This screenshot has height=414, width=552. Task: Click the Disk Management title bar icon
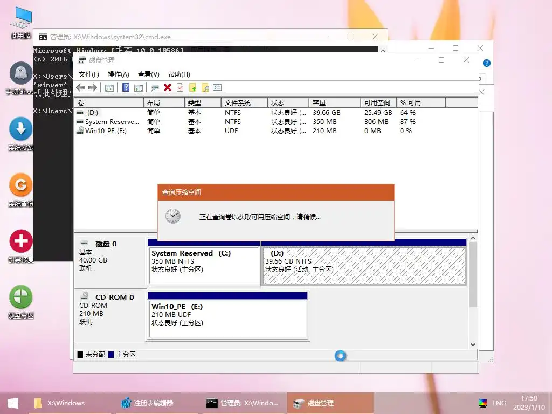pos(82,60)
